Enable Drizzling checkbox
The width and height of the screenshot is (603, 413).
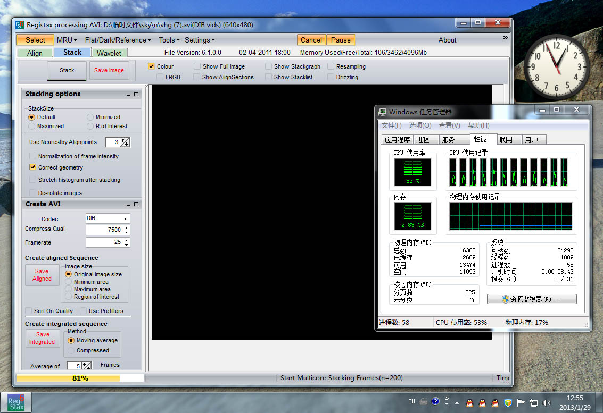331,77
